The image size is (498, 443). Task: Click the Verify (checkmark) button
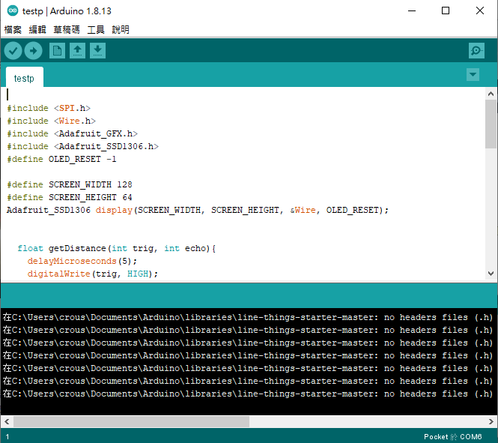(x=13, y=51)
